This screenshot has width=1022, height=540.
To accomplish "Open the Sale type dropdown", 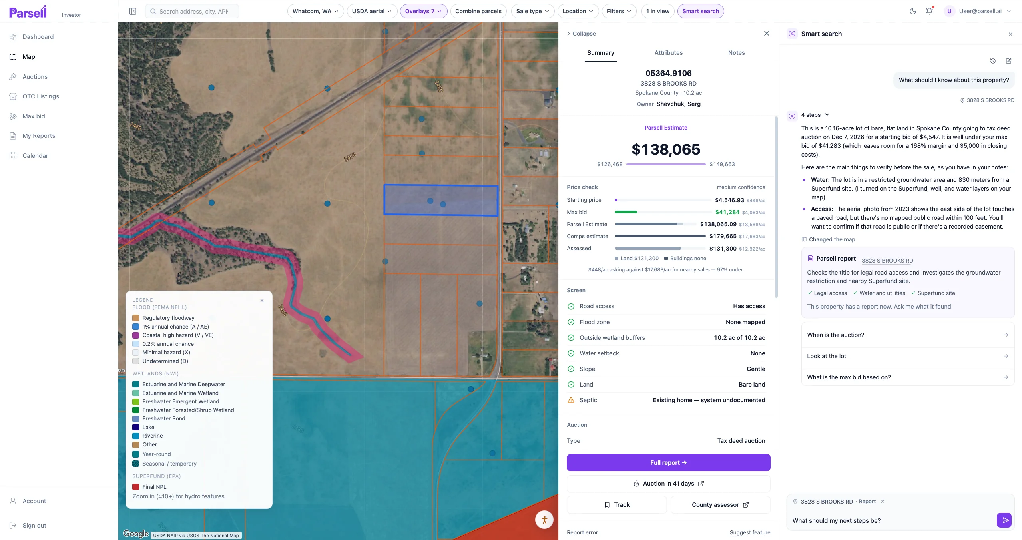I will (532, 11).
